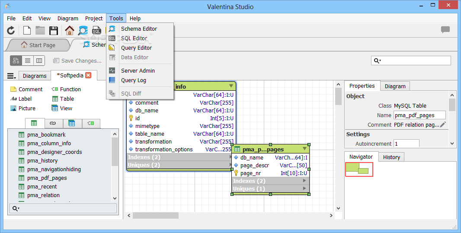Switch to the tables list tab icon

[35, 123]
